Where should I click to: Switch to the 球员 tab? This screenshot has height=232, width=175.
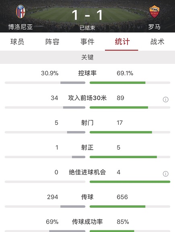click(x=17, y=42)
